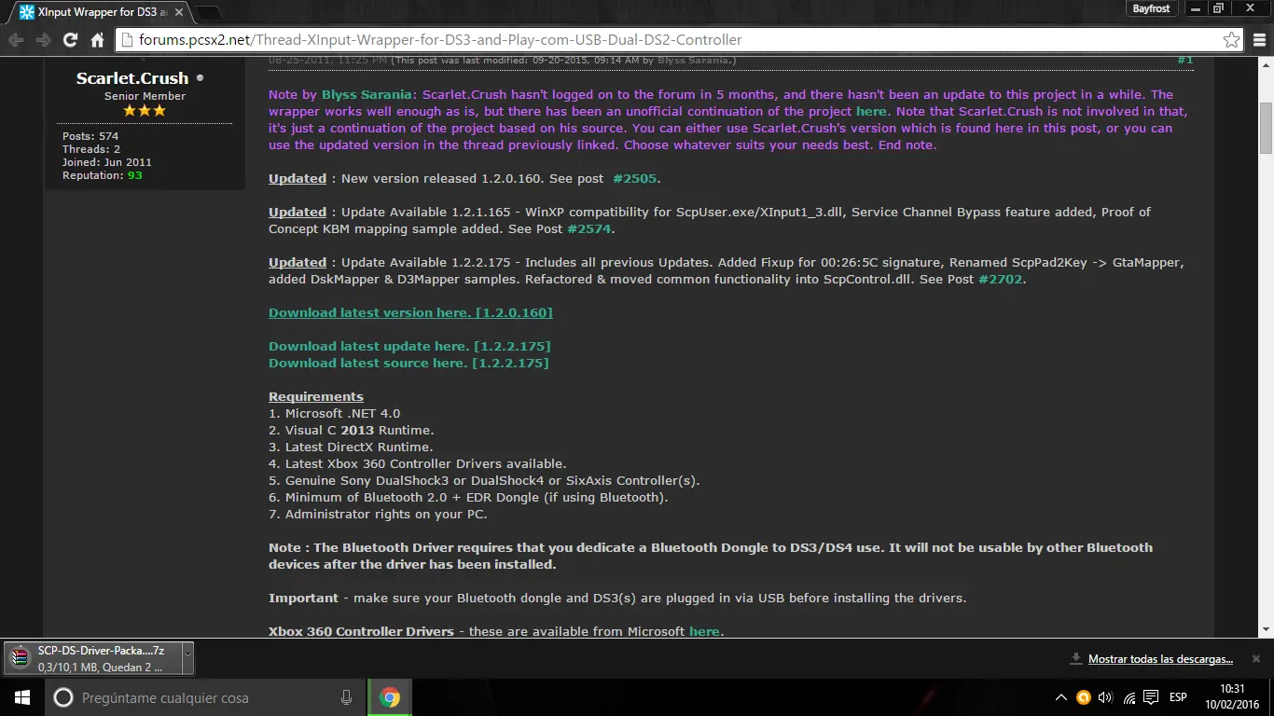Open the Chrome hamburger menu

click(x=1258, y=40)
